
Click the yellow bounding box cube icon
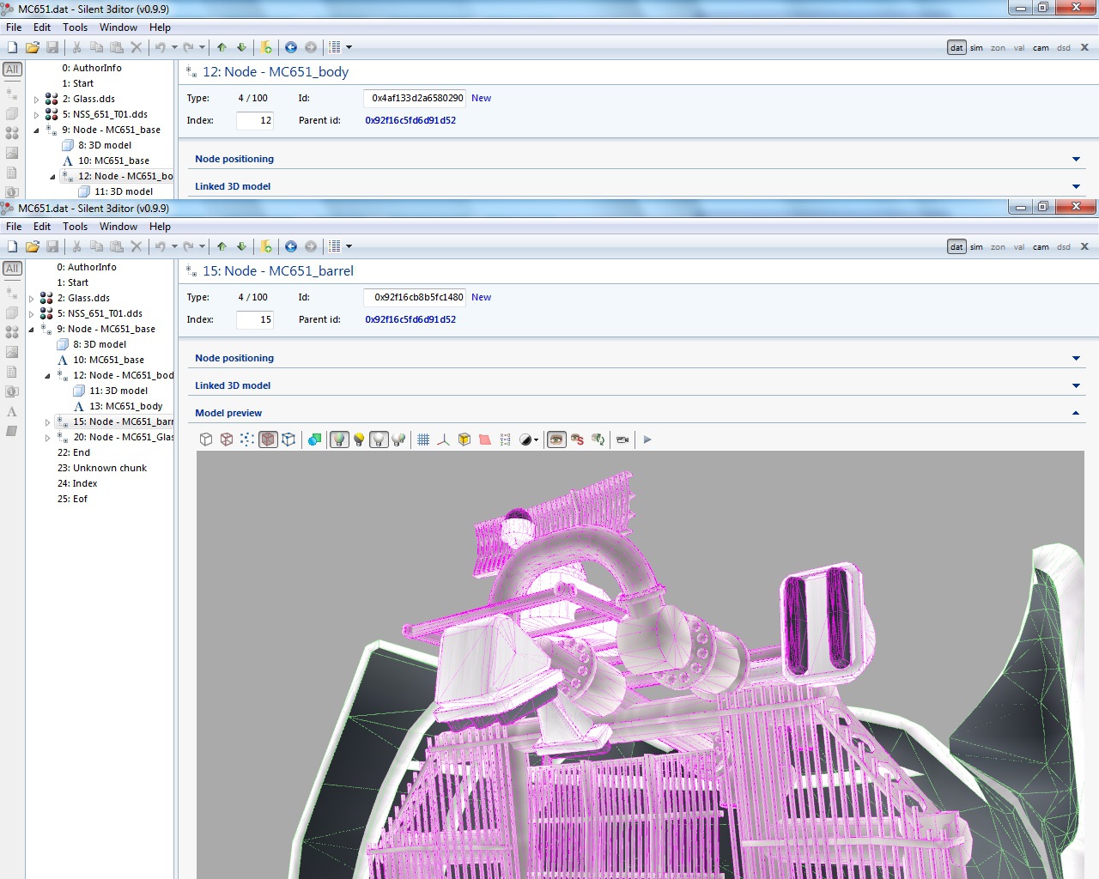pyautogui.click(x=464, y=439)
